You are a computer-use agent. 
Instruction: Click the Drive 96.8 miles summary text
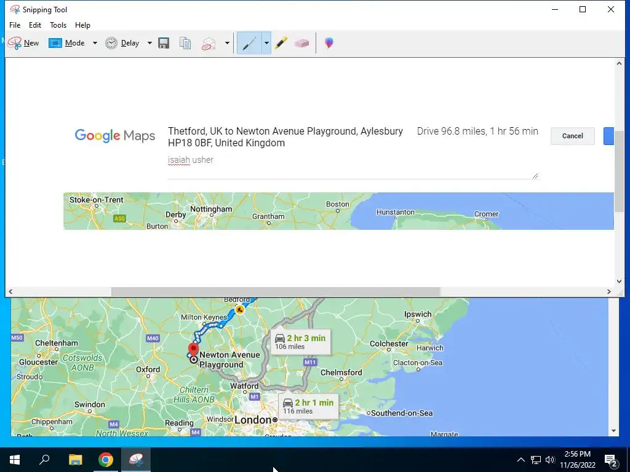pos(477,132)
